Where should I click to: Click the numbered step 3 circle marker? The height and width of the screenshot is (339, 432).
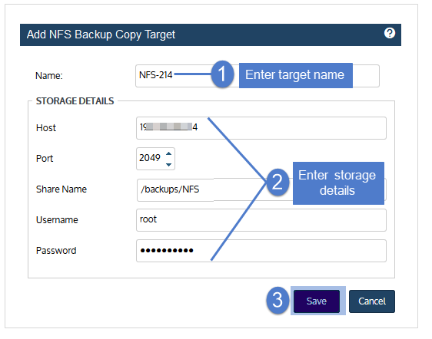(x=277, y=300)
